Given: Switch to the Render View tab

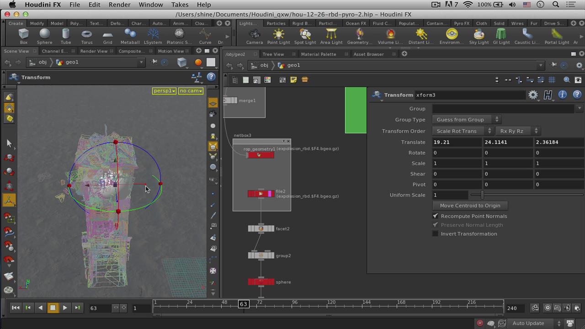Looking at the screenshot, I should click(x=94, y=51).
